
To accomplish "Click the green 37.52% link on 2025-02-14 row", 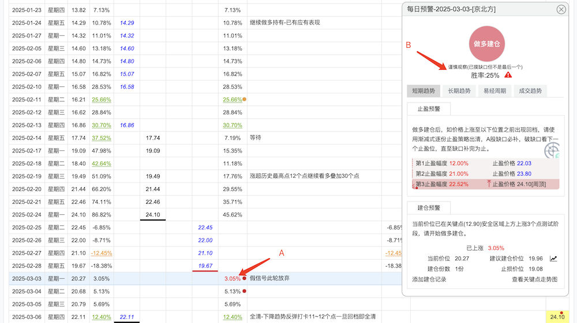I will click(102, 138).
